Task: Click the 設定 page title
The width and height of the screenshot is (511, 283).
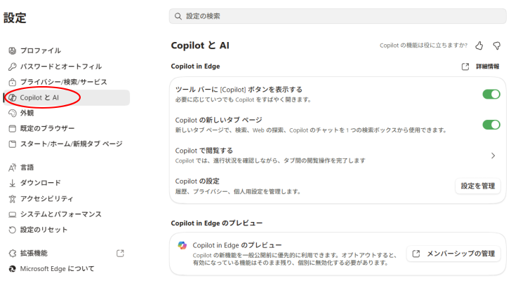Action: 15,18
